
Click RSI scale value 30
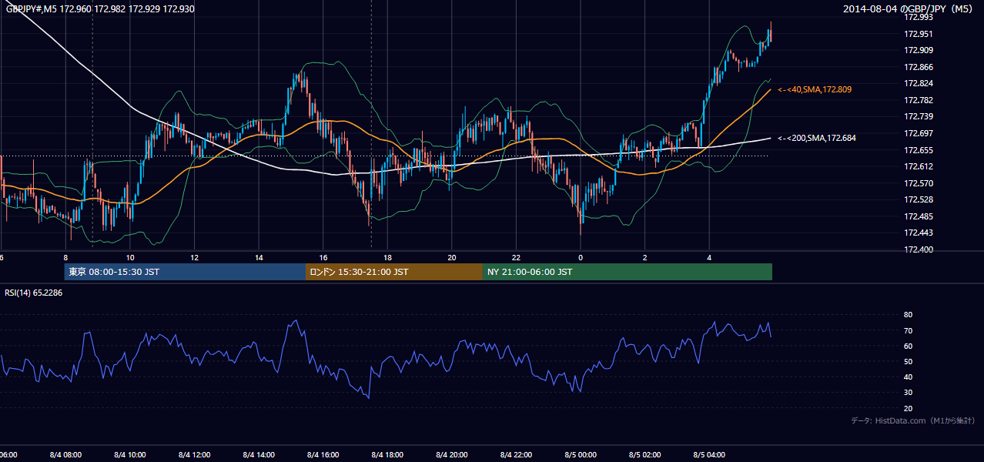click(x=908, y=393)
